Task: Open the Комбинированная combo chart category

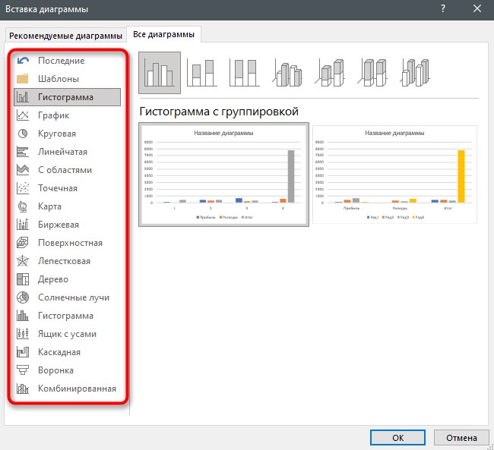Action: point(67,389)
